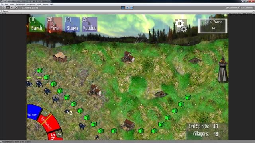Select the Unity hand tool
255x143 pixels.
tap(3, 8)
